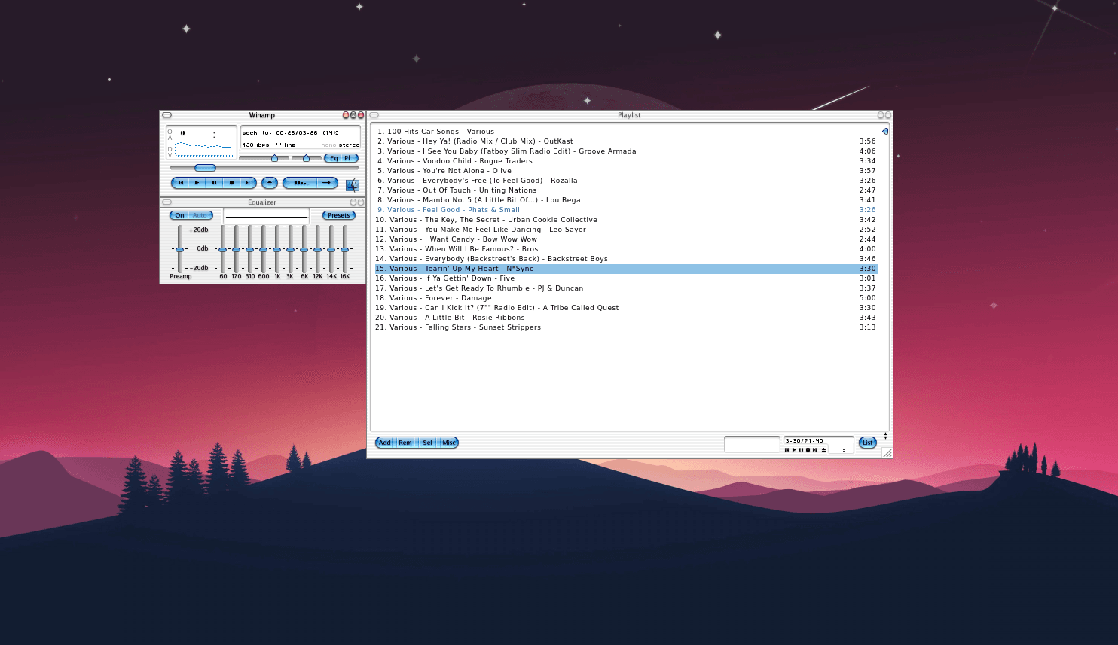Viewport: 1118px width, 645px height.
Task: Click the playlist mini Next track icon
Action: pos(814,450)
